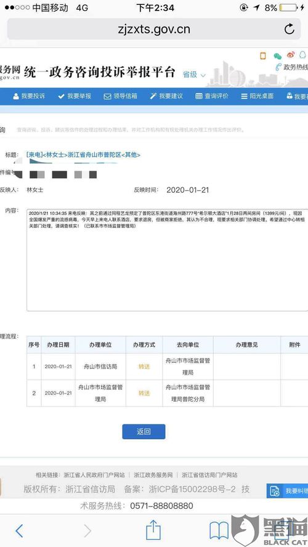Tap the grid icon beside 查询评价

(199, 96)
